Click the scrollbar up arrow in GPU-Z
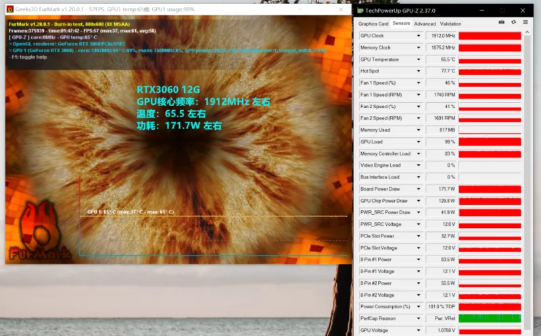Viewport: 541px width, 336px height. click(x=527, y=32)
